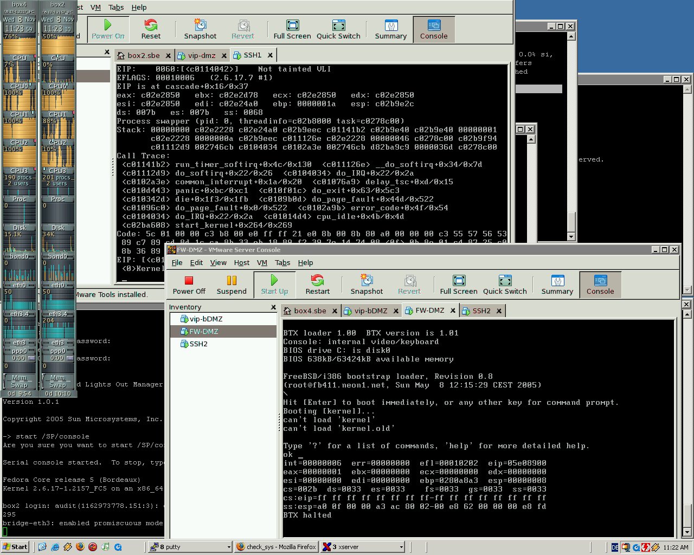
Task: Toggle the Console view button in FW-DMZ
Action: click(x=600, y=285)
